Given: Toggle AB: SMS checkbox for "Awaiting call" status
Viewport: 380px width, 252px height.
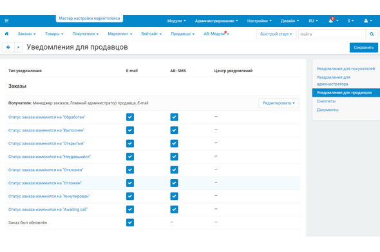Looking at the screenshot, I should tap(174, 209).
